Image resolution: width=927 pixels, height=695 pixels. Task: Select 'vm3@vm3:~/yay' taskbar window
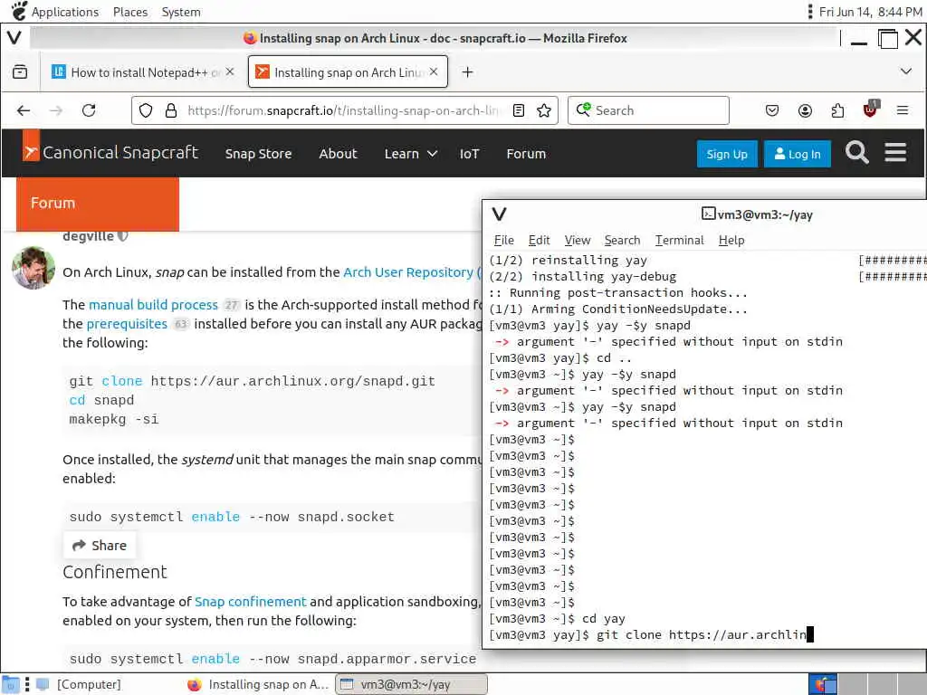[x=412, y=684]
